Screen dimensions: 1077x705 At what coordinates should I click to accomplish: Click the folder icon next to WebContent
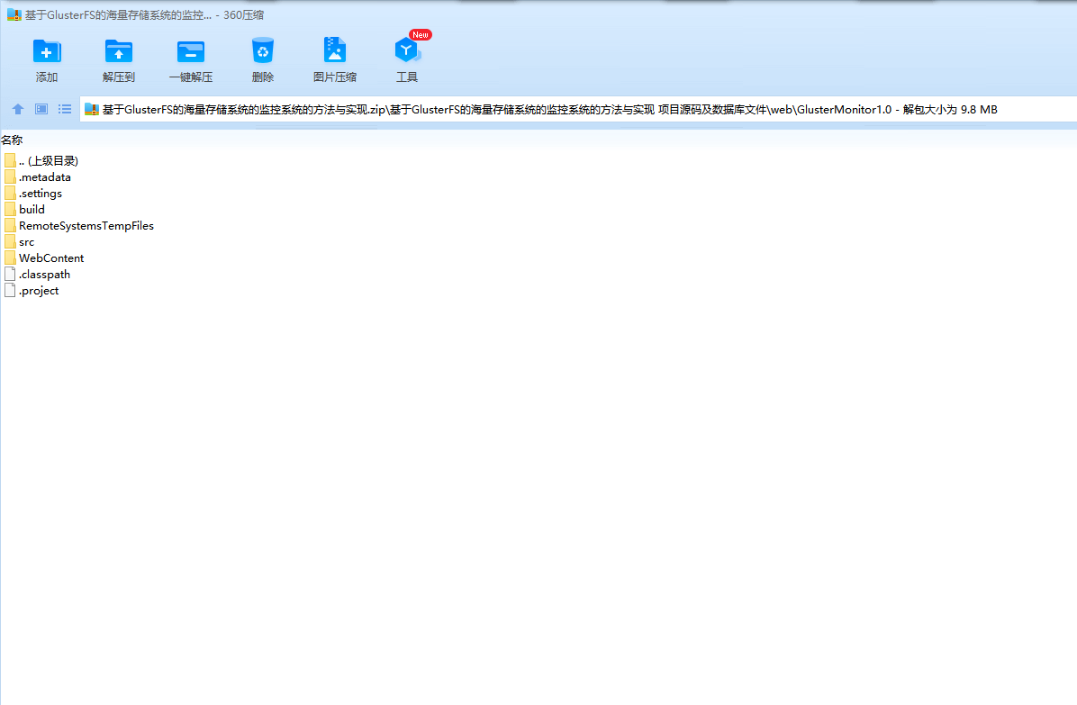coord(10,258)
